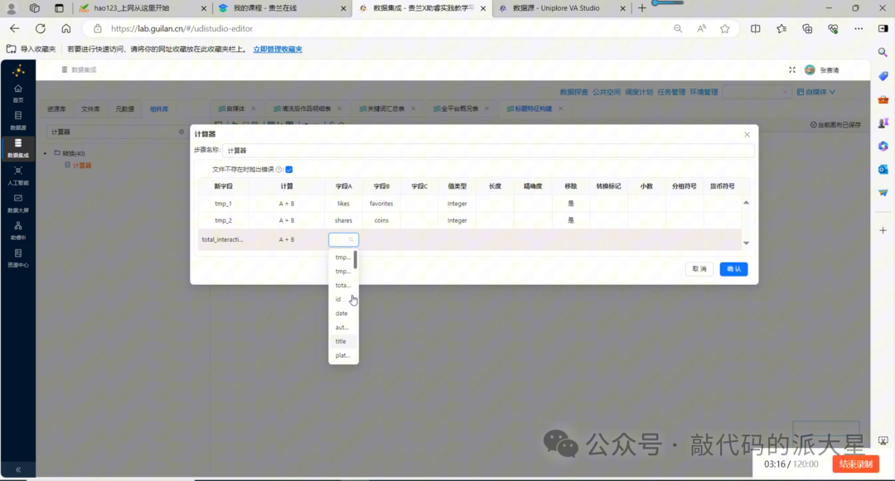The width and height of the screenshot is (895, 481).
Task: Open a new browser tab with plus
Action: tap(642, 8)
